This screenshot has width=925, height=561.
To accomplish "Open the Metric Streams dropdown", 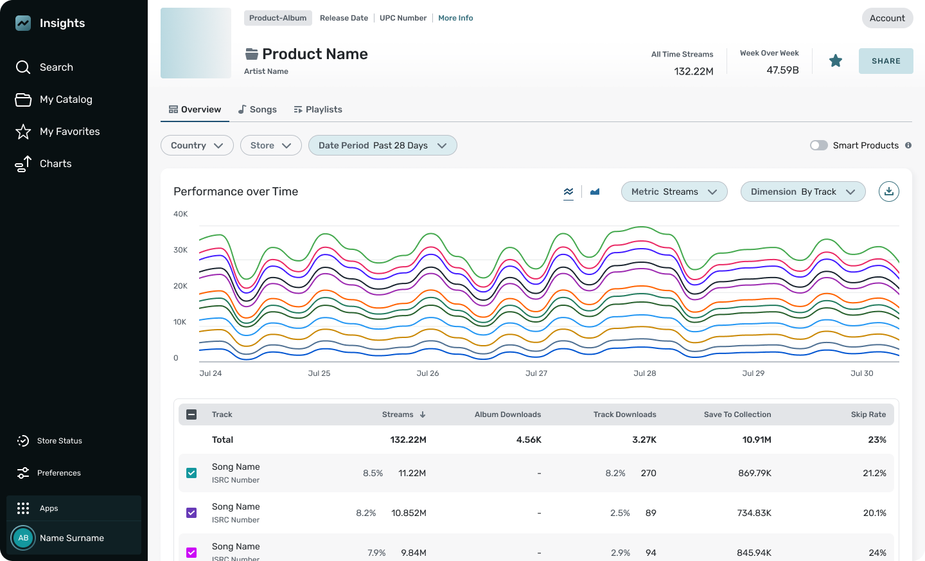I will click(674, 191).
